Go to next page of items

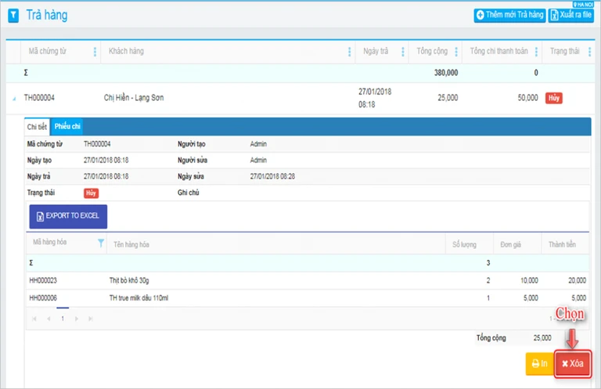77,319
